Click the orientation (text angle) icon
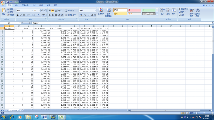 [59, 11]
